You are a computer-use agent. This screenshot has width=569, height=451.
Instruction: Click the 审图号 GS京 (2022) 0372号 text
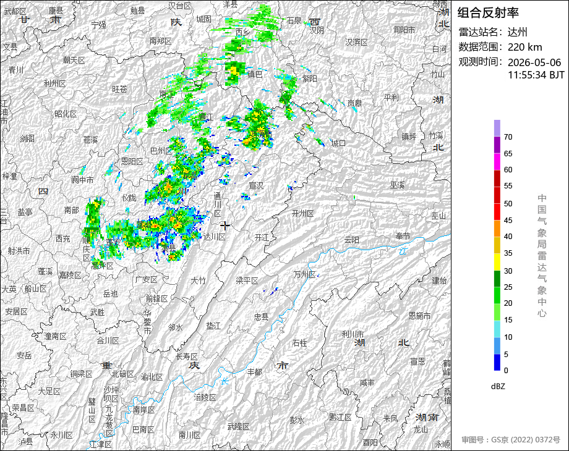click(511, 440)
